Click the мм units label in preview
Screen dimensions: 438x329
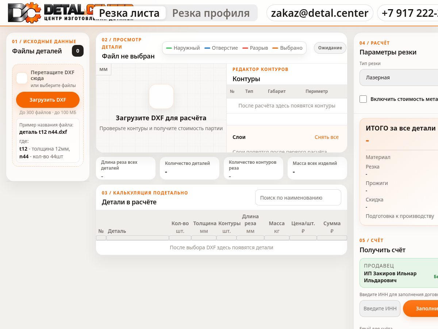point(104,69)
